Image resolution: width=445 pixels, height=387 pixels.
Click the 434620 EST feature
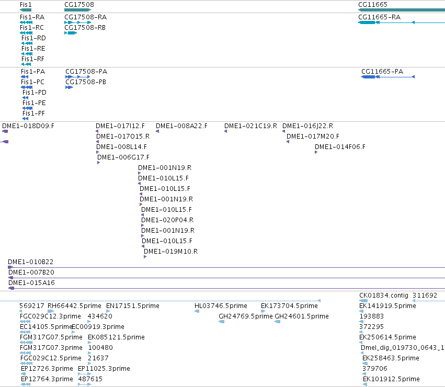100,316
